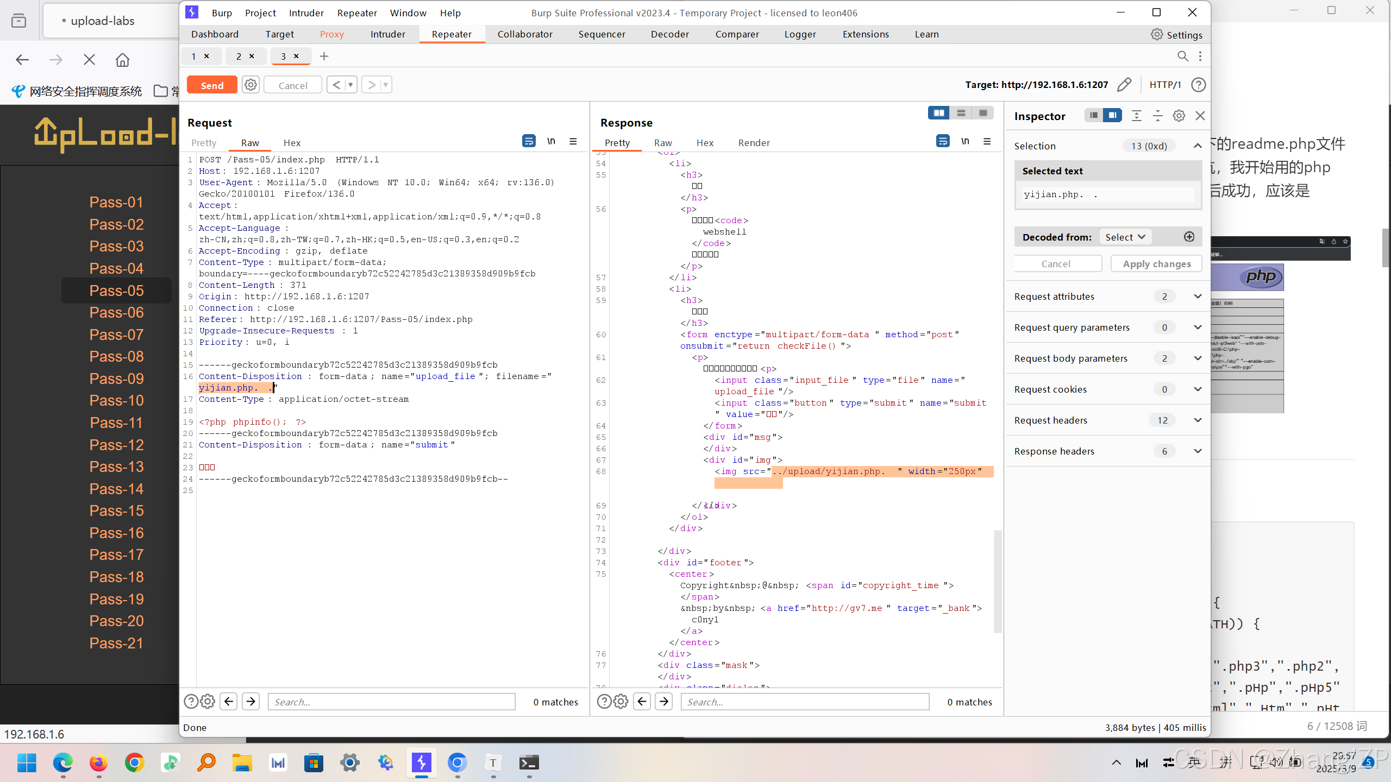Switch to side-by-side response layout
This screenshot has width=1391, height=782.
938,113
